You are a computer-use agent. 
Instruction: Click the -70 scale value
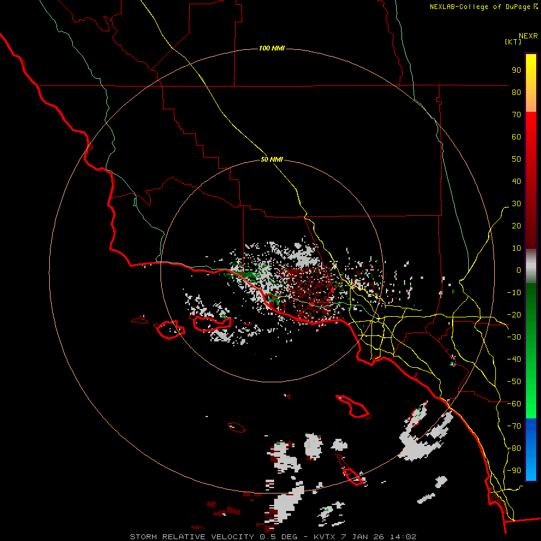pos(514,426)
